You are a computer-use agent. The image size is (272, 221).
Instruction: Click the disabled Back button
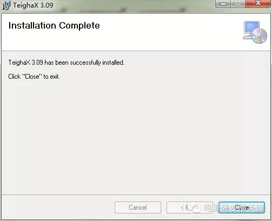pos(190,208)
